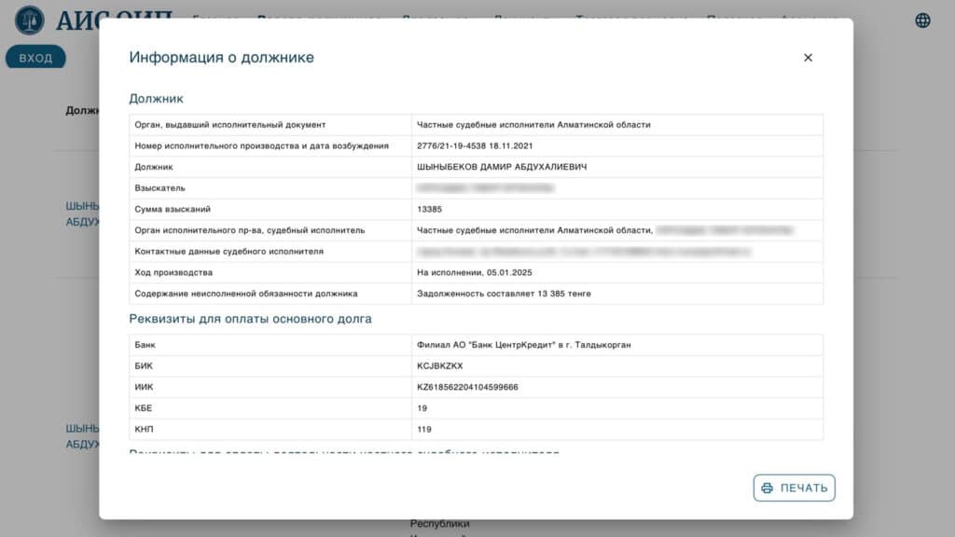The height and width of the screenshot is (537, 955).
Task: Select the IIK account number KZ618562204104599666
Action: (x=467, y=387)
